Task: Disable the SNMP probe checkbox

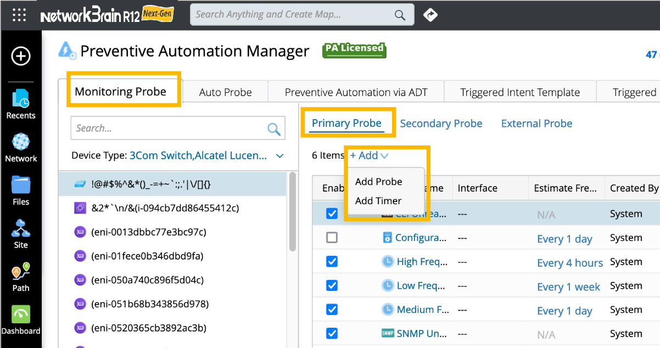Action: point(332,333)
